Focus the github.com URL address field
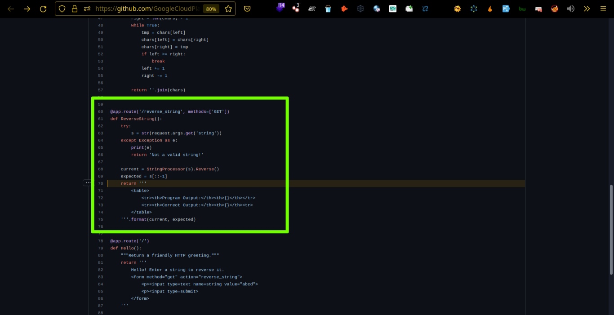The height and width of the screenshot is (315, 614). tap(148, 9)
